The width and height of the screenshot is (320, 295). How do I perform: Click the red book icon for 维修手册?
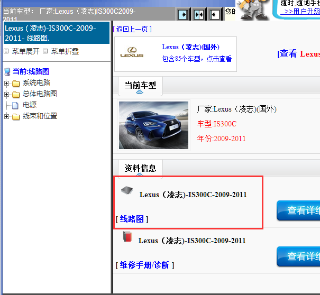(x=127, y=236)
